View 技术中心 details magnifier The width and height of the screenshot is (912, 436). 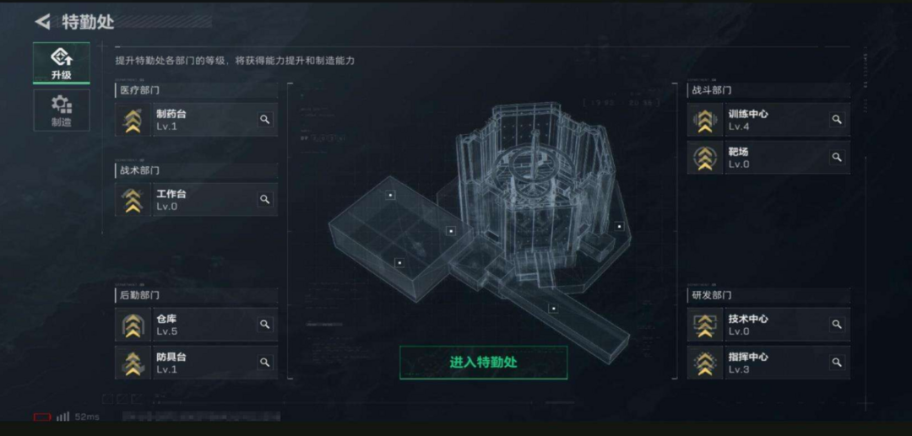[836, 325]
